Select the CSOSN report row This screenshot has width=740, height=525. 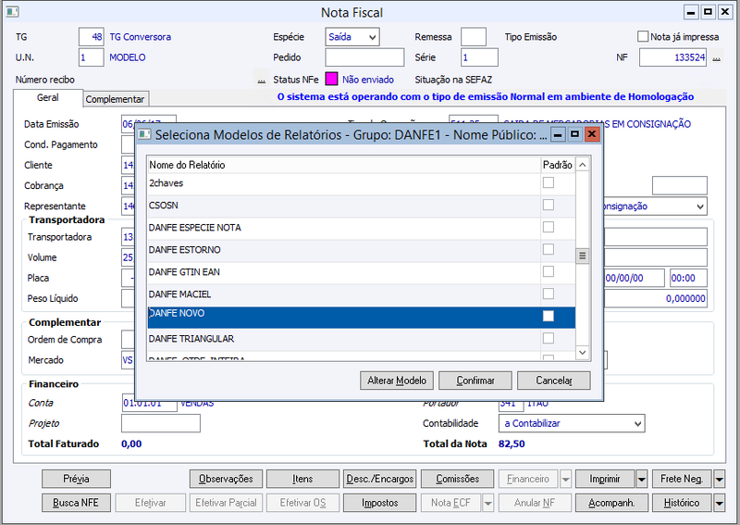361,206
